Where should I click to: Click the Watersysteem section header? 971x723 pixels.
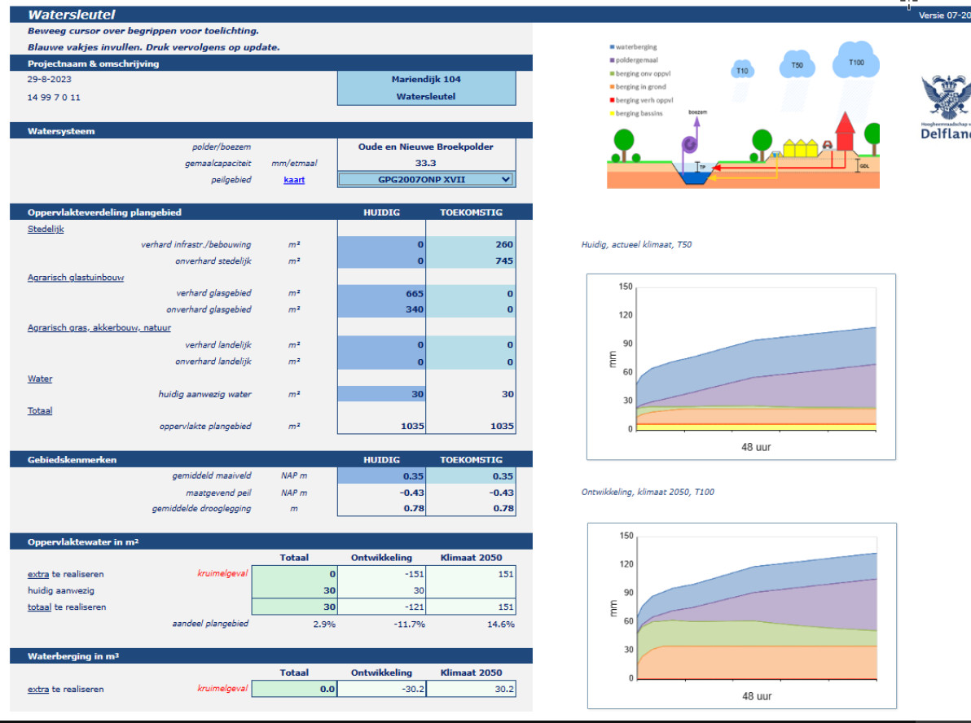pos(271,130)
